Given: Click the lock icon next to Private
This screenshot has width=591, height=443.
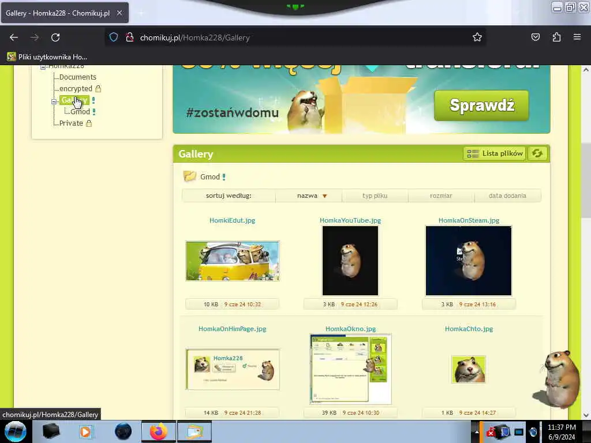Looking at the screenshot, I should click(89, 123).
